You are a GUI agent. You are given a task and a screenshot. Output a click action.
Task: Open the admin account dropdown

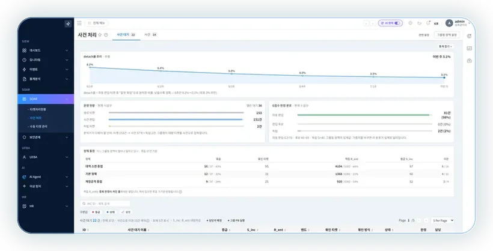458,23
